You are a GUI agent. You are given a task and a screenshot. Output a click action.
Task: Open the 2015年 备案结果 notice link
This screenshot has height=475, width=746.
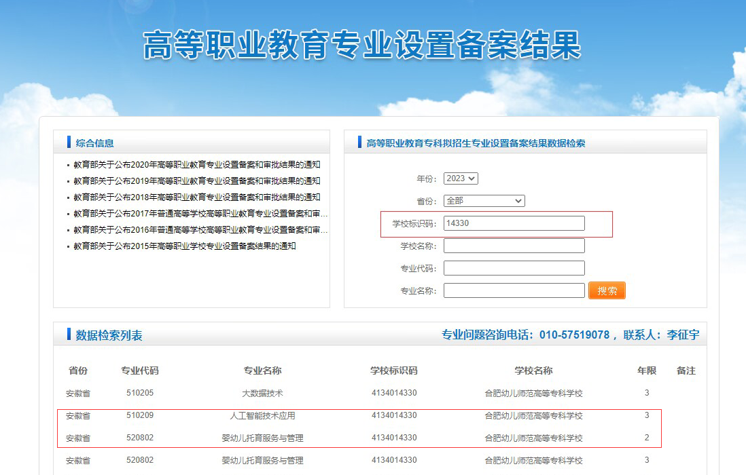point(185,246)
